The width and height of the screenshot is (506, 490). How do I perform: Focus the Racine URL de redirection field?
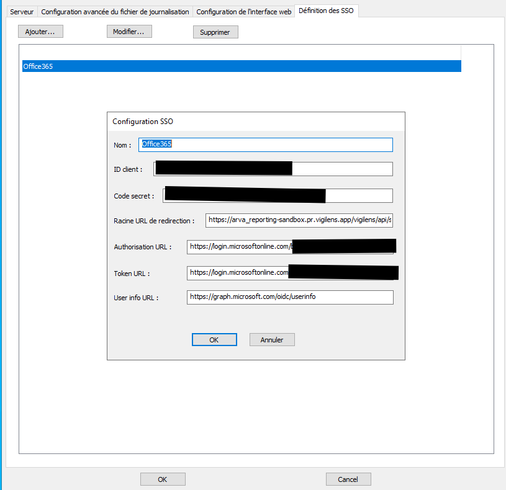click(299, 220)
